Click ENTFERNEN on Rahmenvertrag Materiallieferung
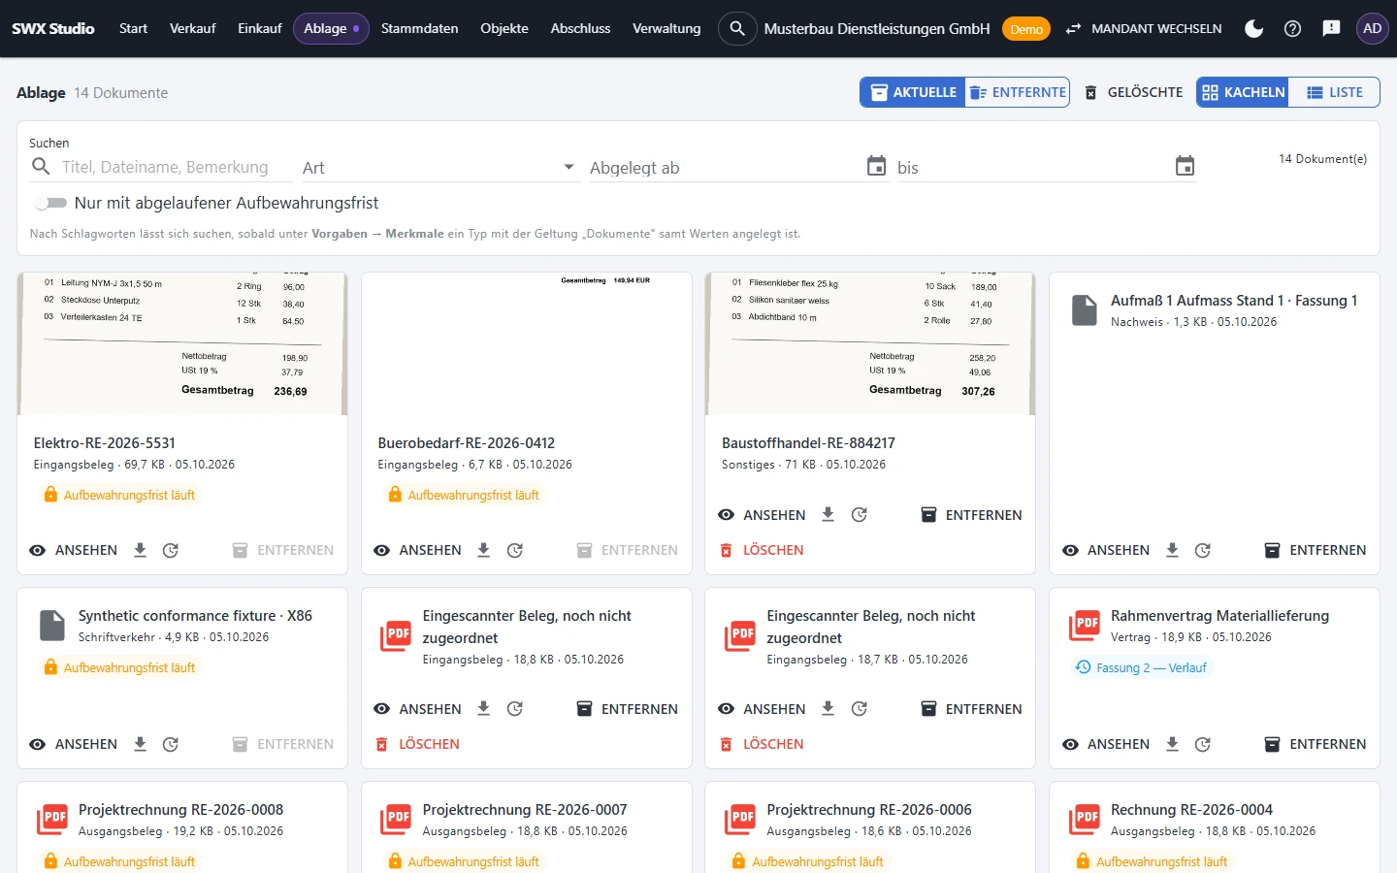 click(x=1316, y=744)
